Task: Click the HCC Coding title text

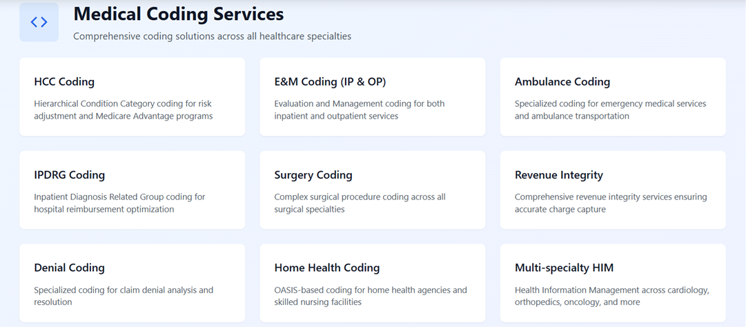Action: coord(64,81)
